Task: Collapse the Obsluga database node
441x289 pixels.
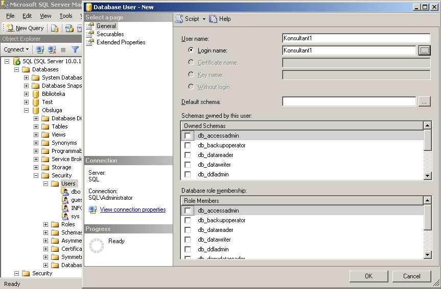Action: coord(26,110)
